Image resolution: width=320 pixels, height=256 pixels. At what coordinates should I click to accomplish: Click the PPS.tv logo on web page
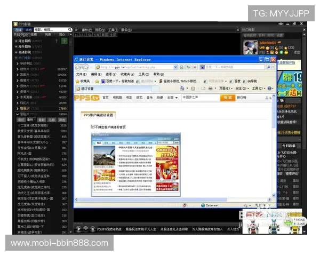tap(87, 98)
